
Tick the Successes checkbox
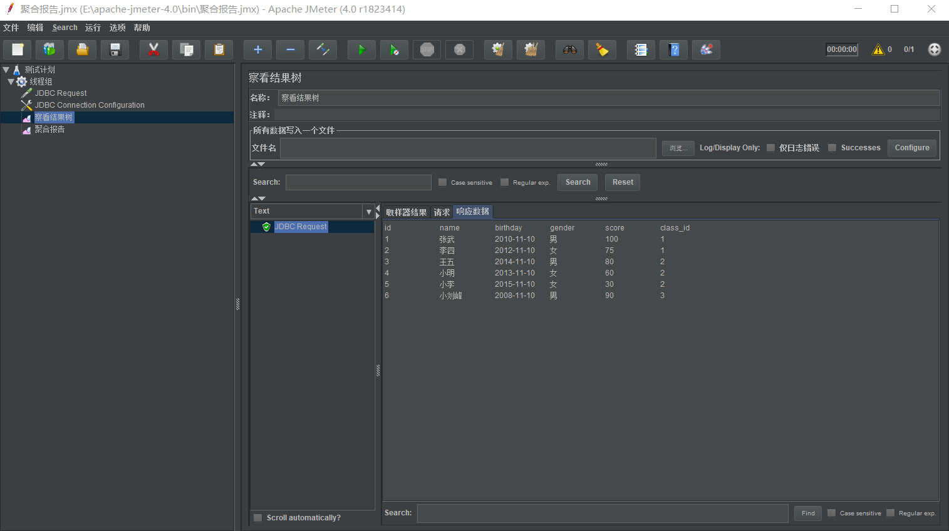(832, 148)
